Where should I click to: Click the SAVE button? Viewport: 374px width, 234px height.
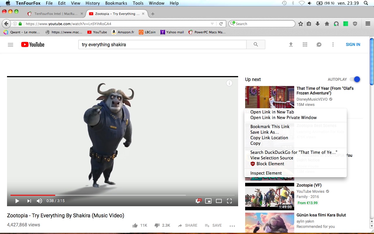[x=213, y=226]
